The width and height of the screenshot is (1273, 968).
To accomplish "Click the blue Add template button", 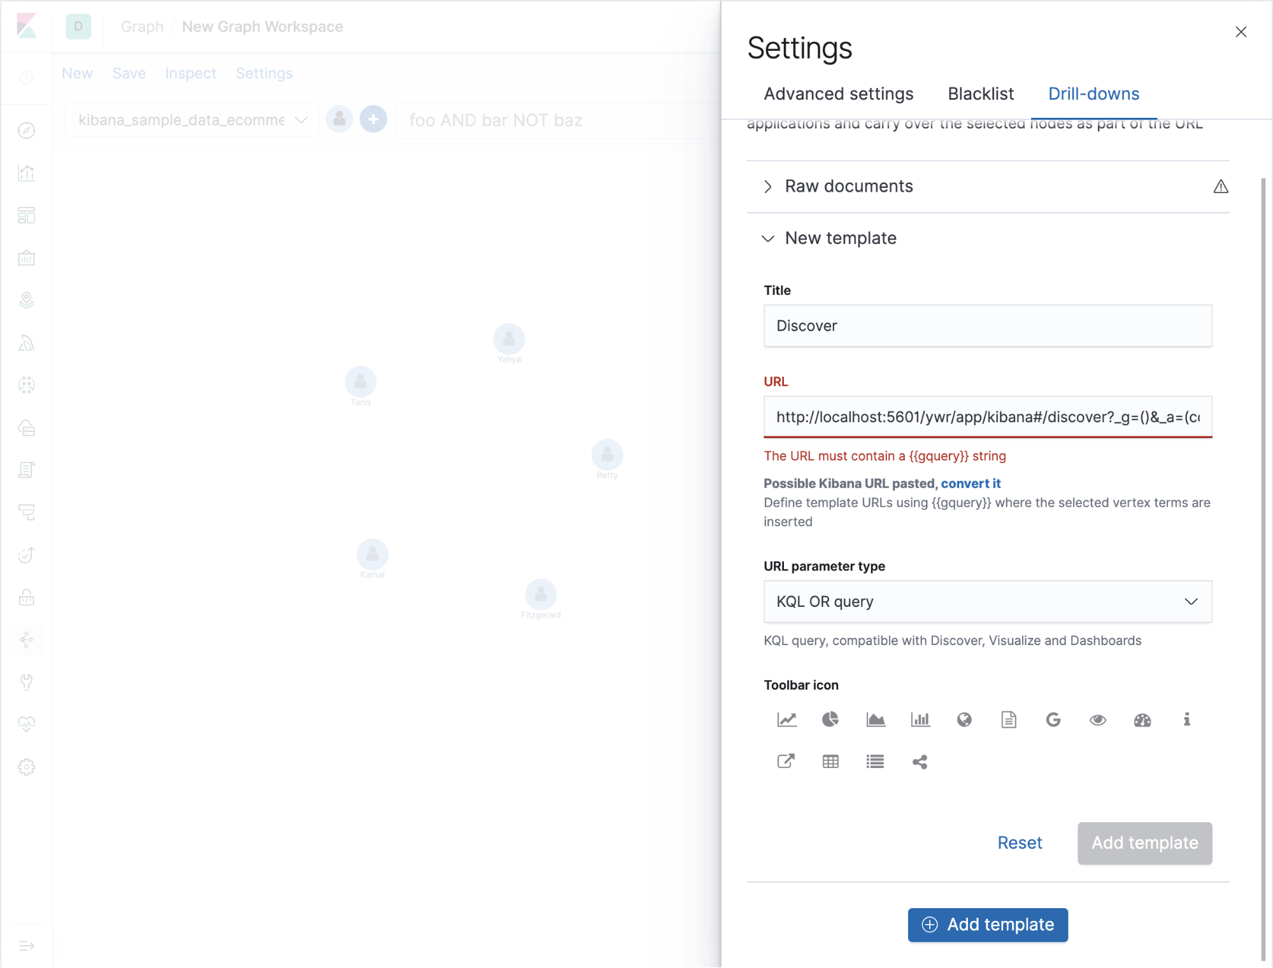I will point(988,925).
